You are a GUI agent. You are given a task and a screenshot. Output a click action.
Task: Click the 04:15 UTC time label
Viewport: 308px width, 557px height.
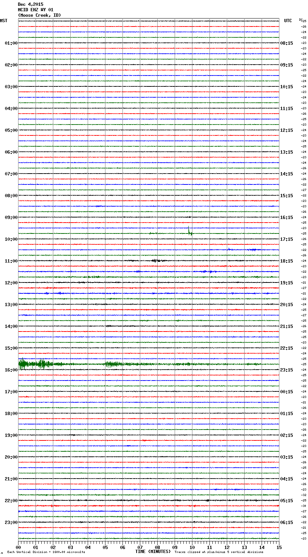coord(287,479)
